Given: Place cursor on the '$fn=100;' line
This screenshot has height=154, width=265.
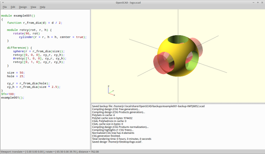Looking at the screenshot, I should click(8, 94).
